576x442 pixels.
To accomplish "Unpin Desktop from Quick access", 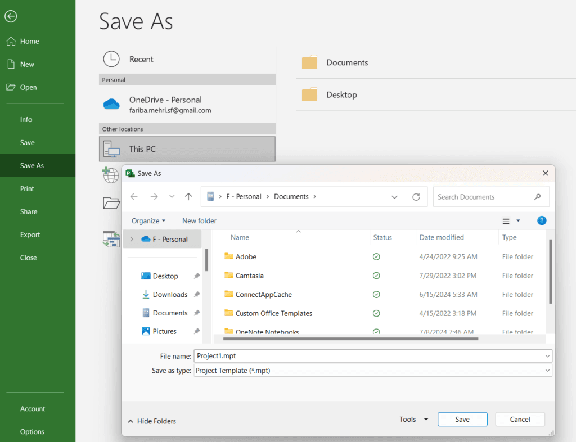I will 197,276.
